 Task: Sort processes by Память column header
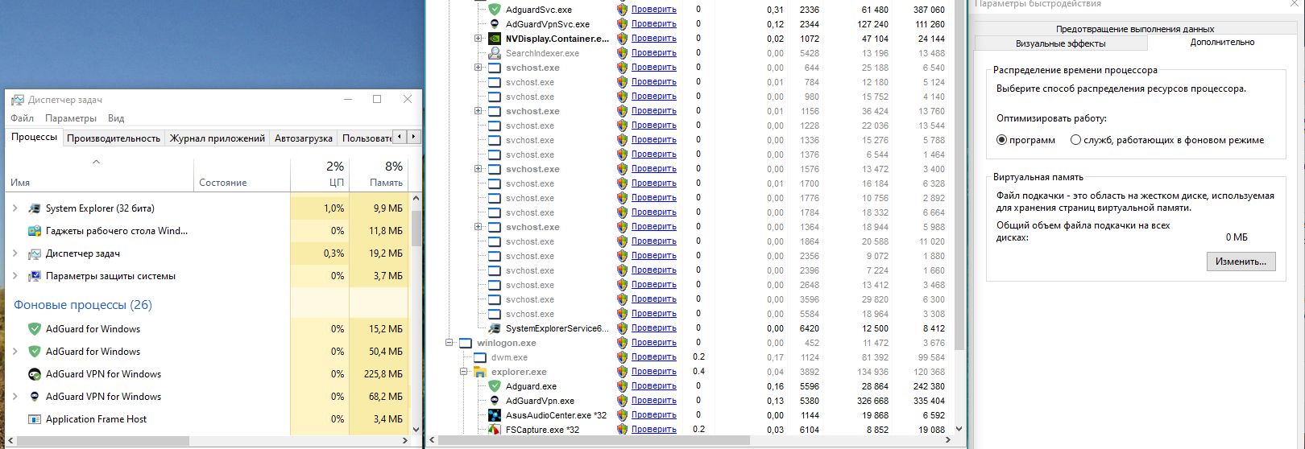[378, 174]
